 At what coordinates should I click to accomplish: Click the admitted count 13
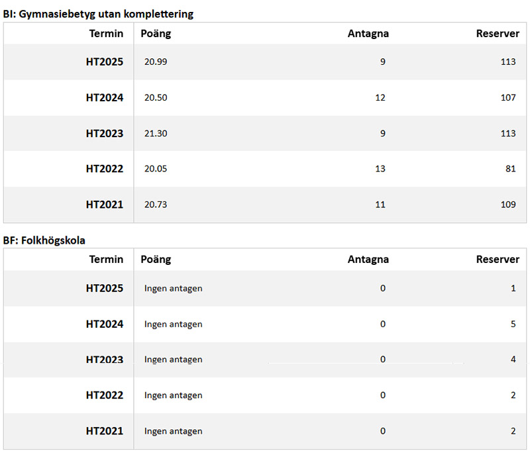[x=380, y=169]
